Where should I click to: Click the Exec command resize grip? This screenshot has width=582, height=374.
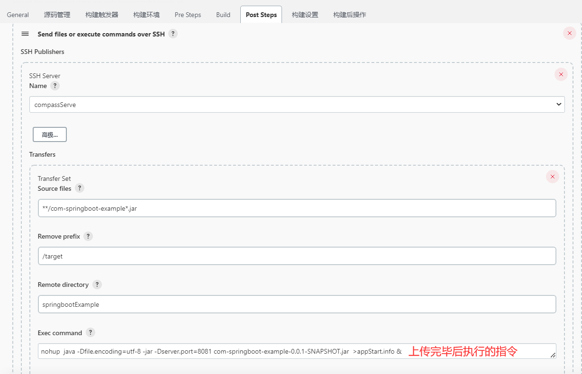click(x=553, y=356)
